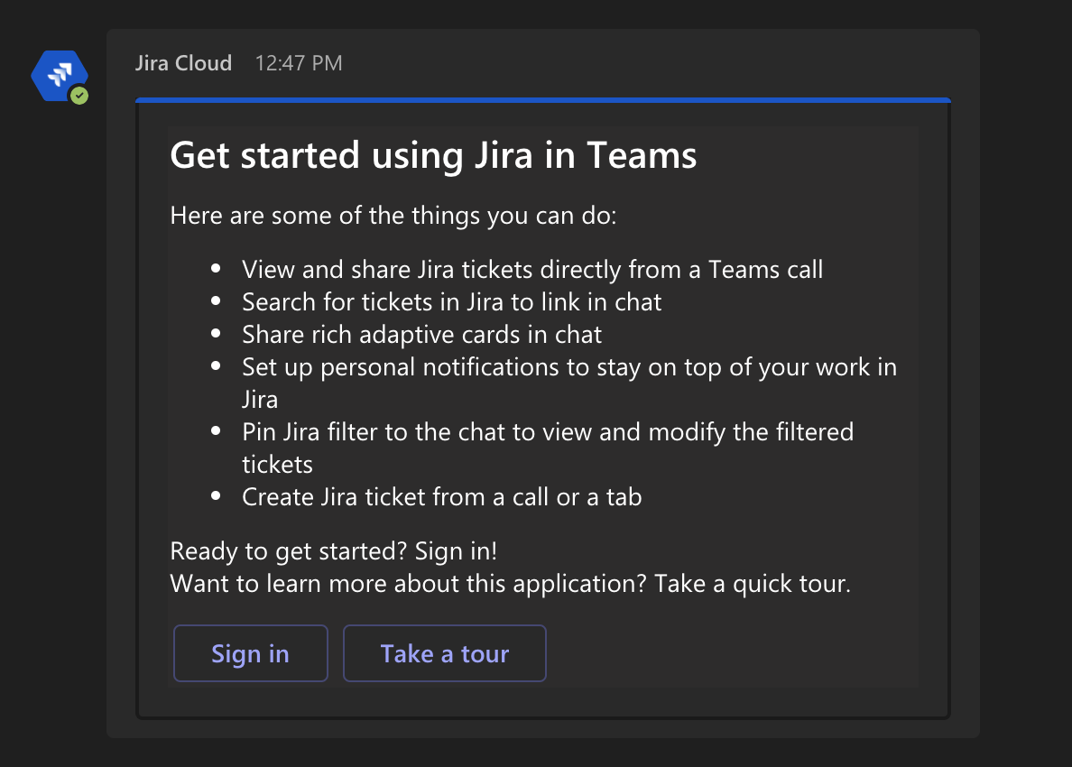Click the 12:47 PM message timestamp

click(x=299, y=63)
